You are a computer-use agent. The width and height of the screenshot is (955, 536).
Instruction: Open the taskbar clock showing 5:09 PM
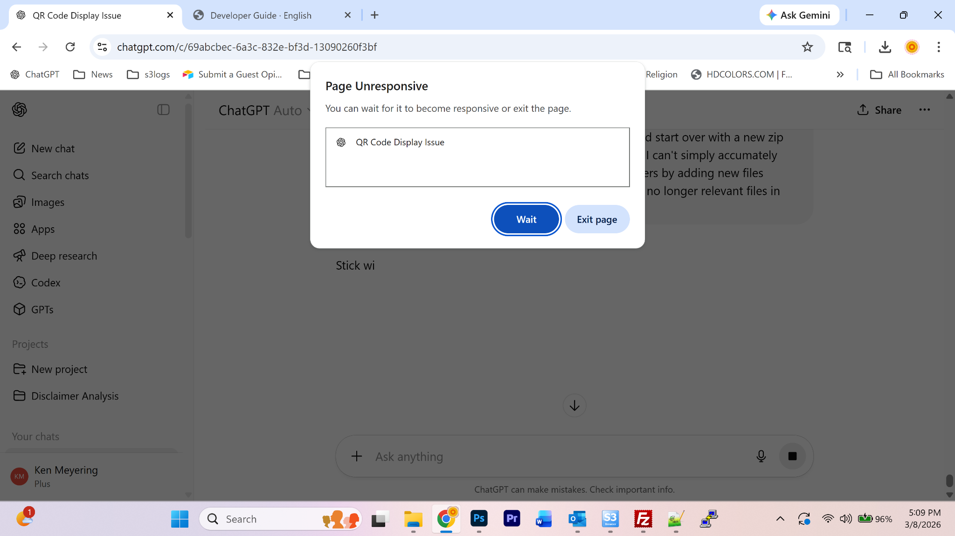coord(922,518)
